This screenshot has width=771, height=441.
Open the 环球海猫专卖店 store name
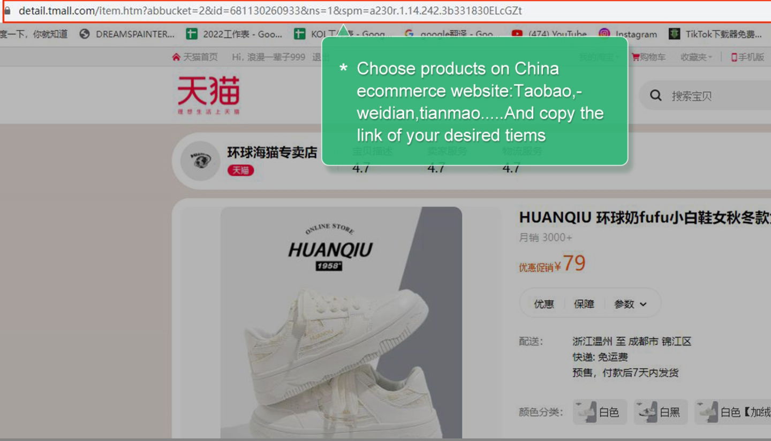point(272,152)
